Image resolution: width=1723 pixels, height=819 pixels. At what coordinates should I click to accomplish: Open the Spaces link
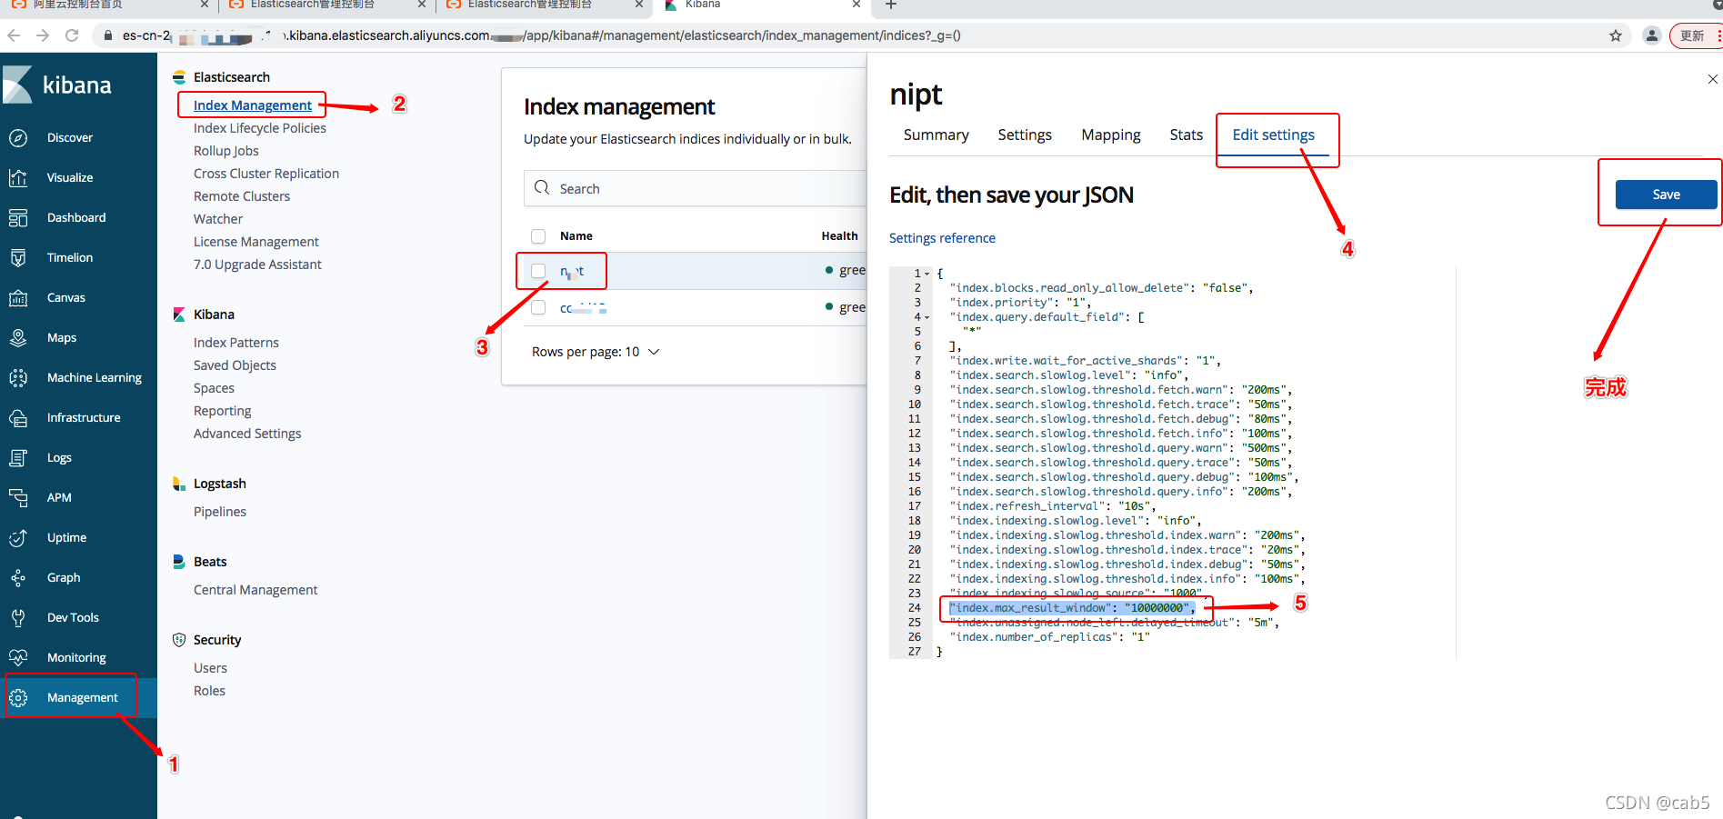point(214,388)
